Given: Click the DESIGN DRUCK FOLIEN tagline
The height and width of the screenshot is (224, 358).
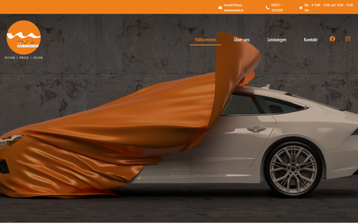Looking at the screenshot, I should pos(23,58).
